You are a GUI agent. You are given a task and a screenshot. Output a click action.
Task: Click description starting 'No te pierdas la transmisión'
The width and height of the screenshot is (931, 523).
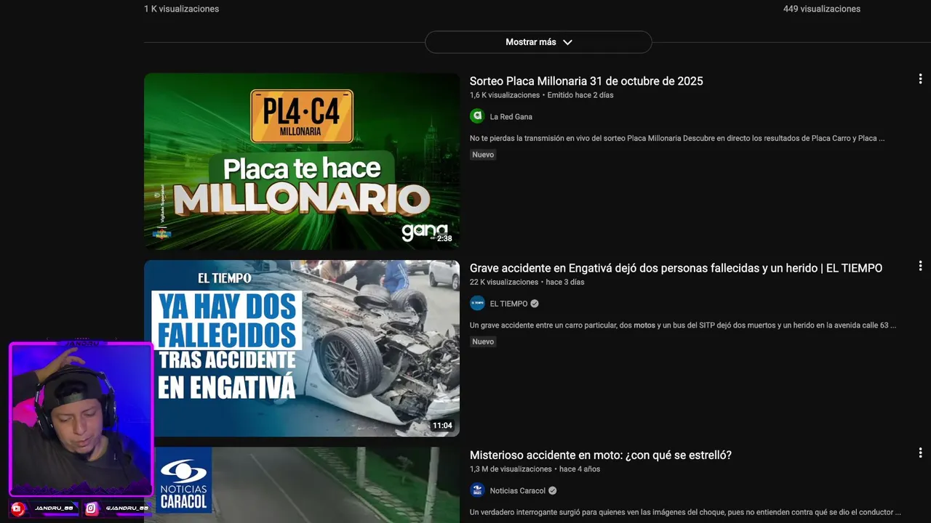pos(677,138)
